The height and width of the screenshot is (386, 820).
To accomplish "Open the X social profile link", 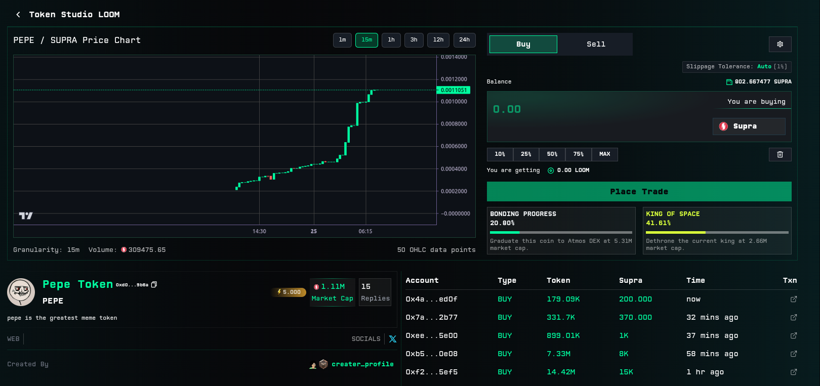I will [393, 339].
